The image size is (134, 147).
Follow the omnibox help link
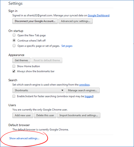point(85,85)
